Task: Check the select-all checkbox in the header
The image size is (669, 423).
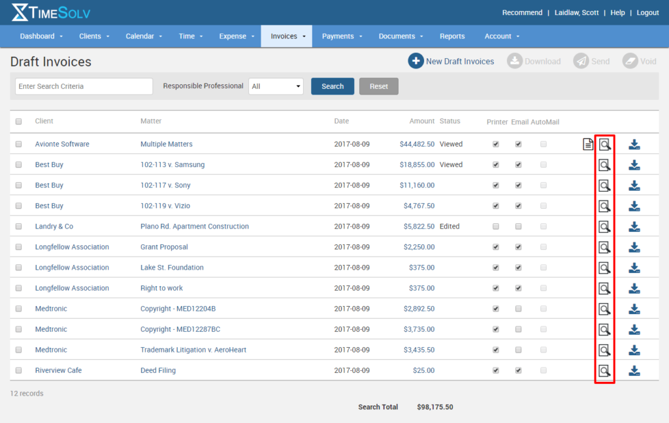Action: coord(18,121)
